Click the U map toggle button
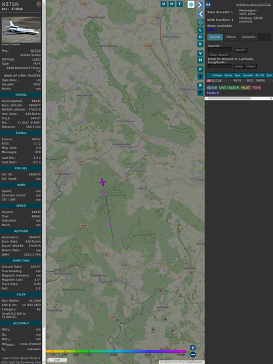Screen dimensions: 273x364 (163, 4)
